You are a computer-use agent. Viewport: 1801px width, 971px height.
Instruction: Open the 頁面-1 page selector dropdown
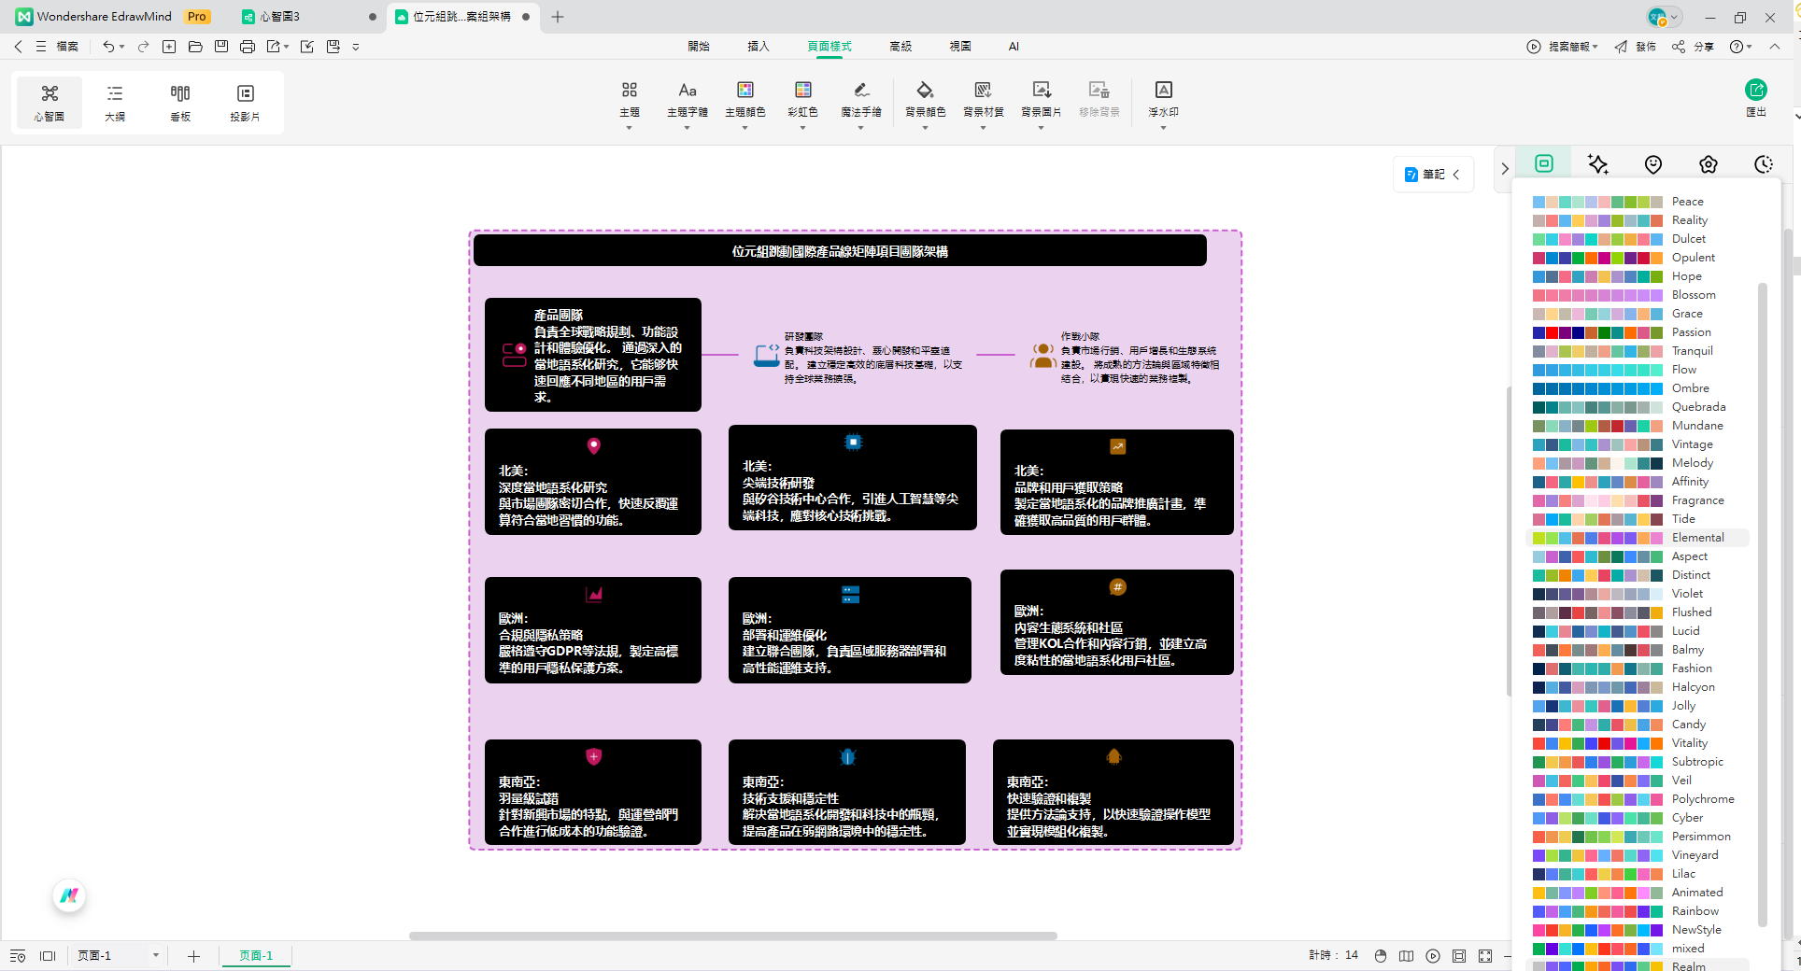[x=155, y=955]
